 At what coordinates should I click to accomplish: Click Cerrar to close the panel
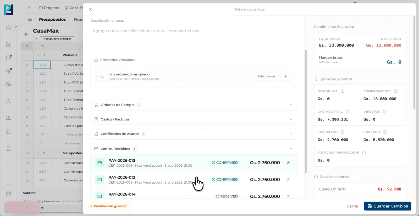(352, 206)
